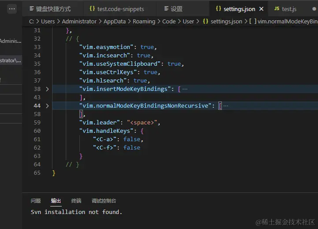Select the "Adminis..." sidebar entry
318x229 pixels.
pyautogui.click(x=11, y=41)
